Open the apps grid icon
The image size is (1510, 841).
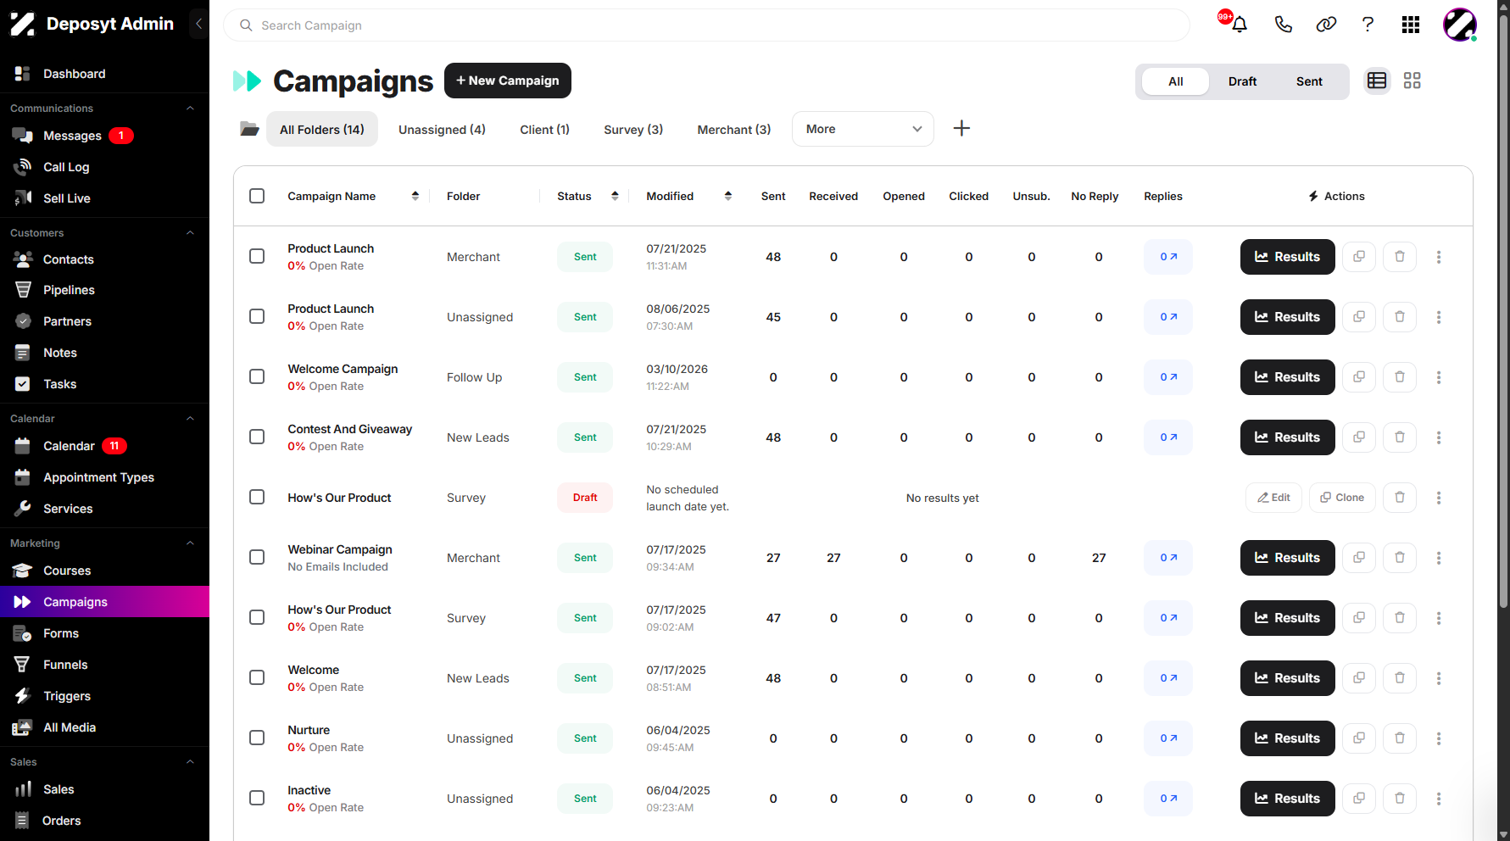[1411, 25]
